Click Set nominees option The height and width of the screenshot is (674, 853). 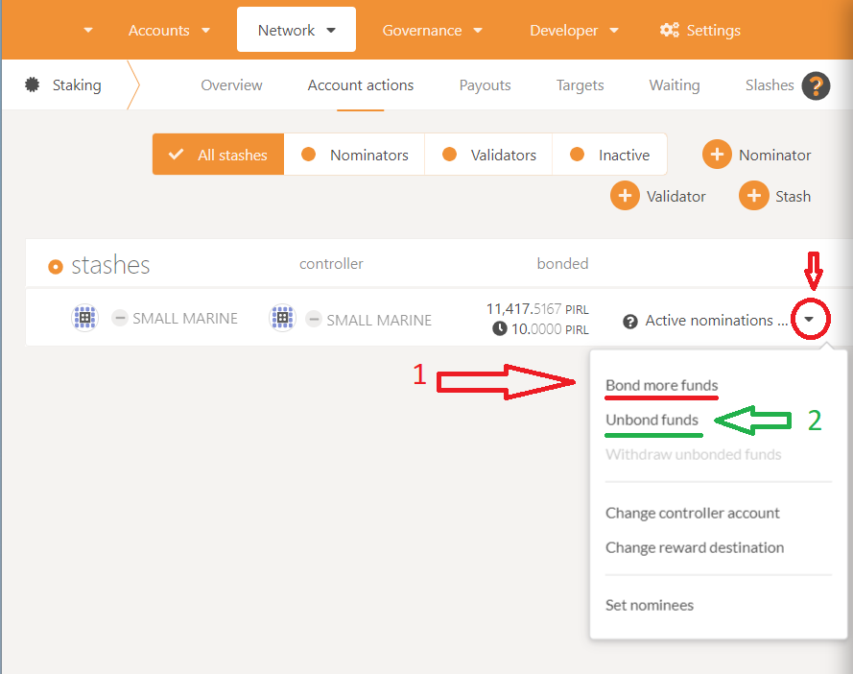(x=649, y=605)
